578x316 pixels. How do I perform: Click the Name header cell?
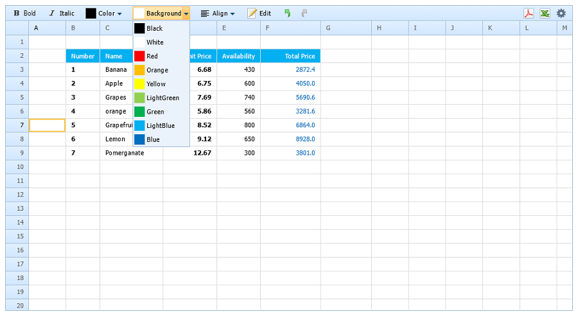(116, 56)
